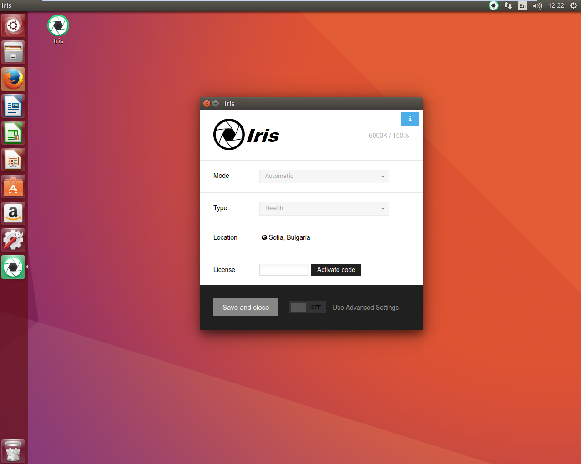Image resolution: width=581 pixels, height=464 pixels.
Task: Open the network indicator in the top panel
Action: coord(508,5)
